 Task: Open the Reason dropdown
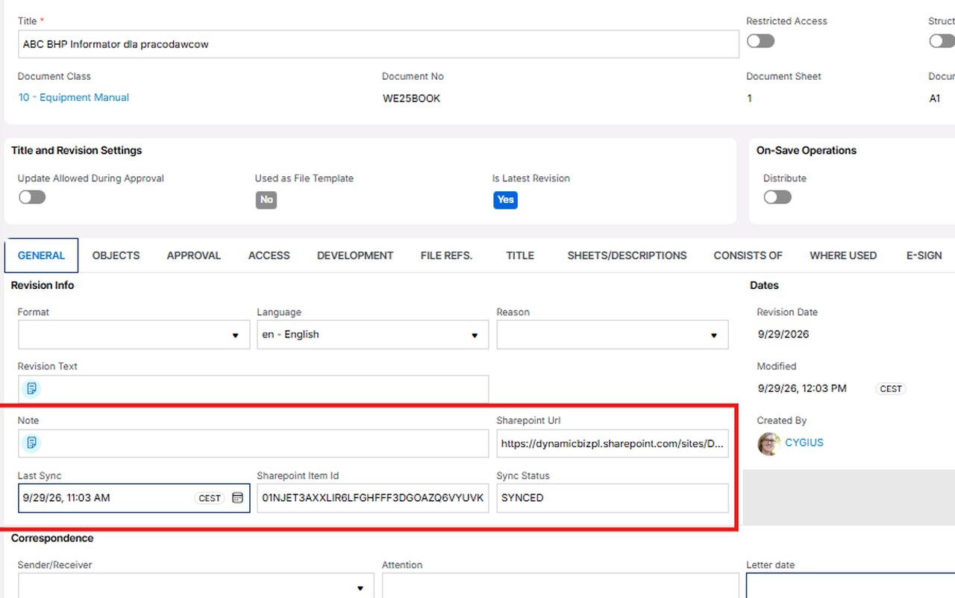pos(613,334)
